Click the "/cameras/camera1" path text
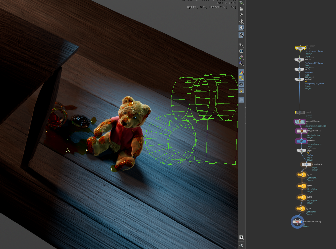This screenshot has height=249, width=336. point(314,144)
